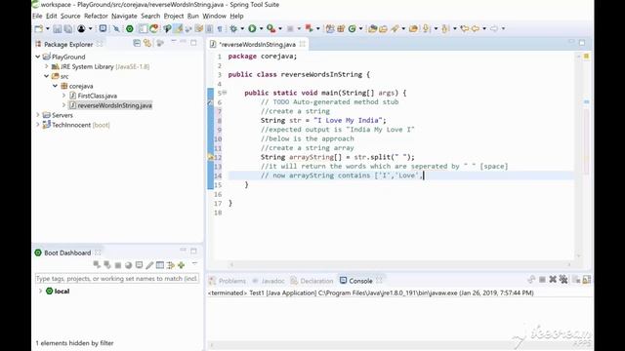The image size is (625, 351).
Task: Switch to the Javadoc tab
Action: (269, 281)
